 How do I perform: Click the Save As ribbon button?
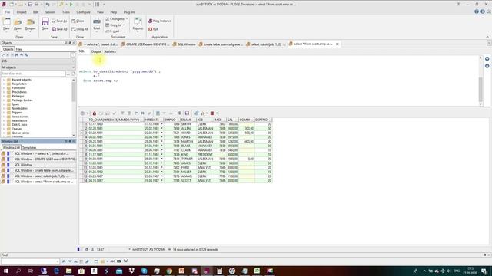pyautogui.click(x=59, y=21)
